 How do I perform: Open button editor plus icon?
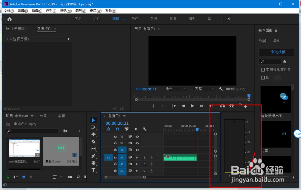tap(246, 106)
